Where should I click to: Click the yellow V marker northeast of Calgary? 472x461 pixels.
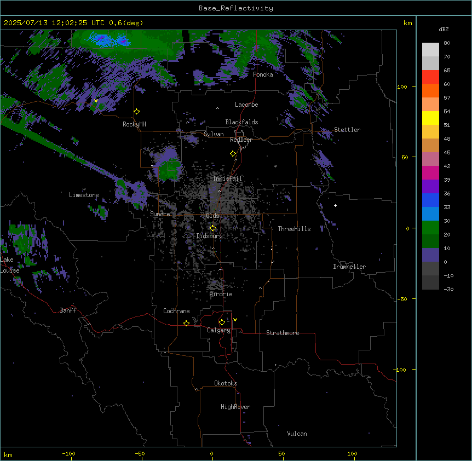pos(235,320)
